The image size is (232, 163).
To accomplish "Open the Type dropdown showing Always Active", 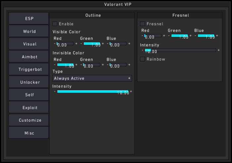I will 90,78.
